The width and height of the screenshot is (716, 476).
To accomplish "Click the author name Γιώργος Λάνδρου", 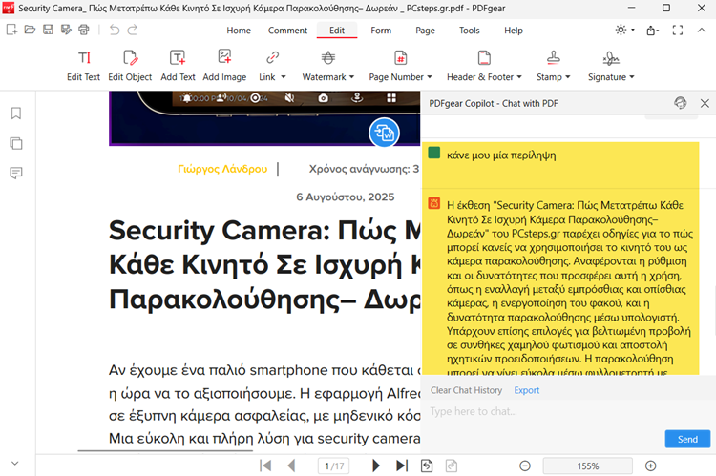I will tap(222, 169).
